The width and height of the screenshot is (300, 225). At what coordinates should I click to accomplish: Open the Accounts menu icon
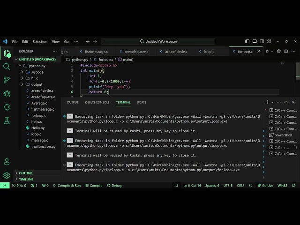click(x=7, y=162)
